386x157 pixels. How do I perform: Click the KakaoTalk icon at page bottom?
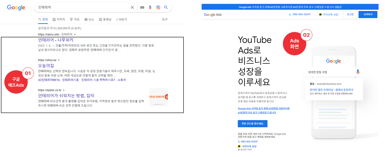click(x=239, y=146)
